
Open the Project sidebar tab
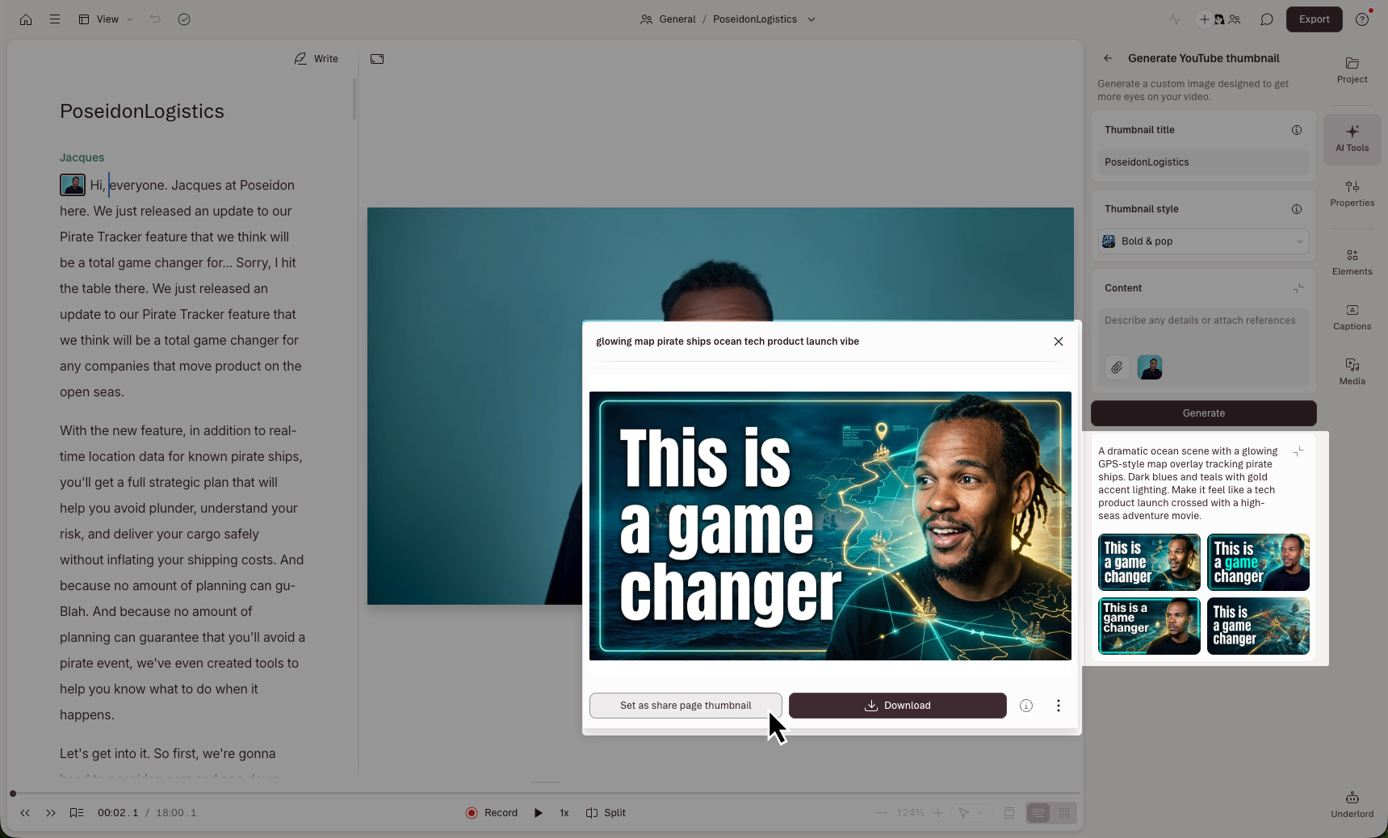[x=1352, y=70]
